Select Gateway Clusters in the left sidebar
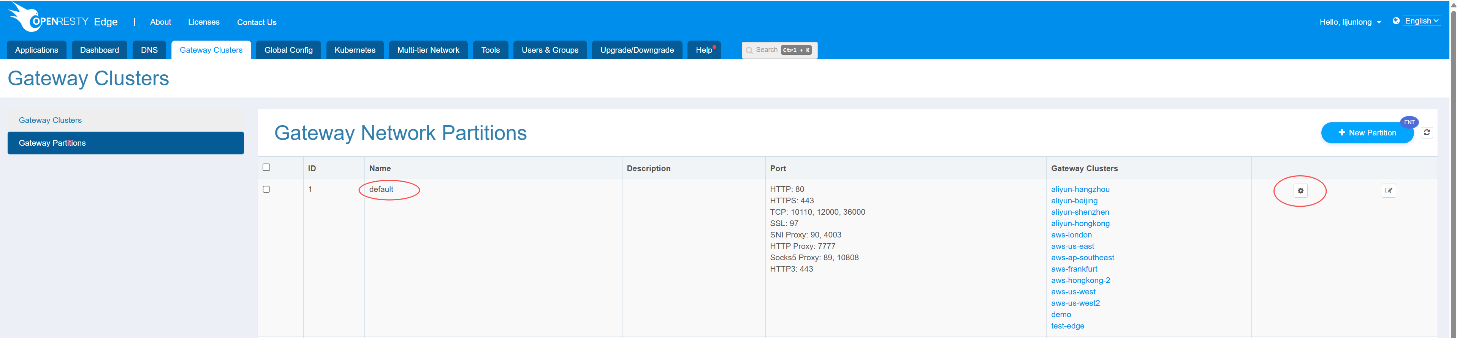The image size is (1457, 338). point(50,120)
